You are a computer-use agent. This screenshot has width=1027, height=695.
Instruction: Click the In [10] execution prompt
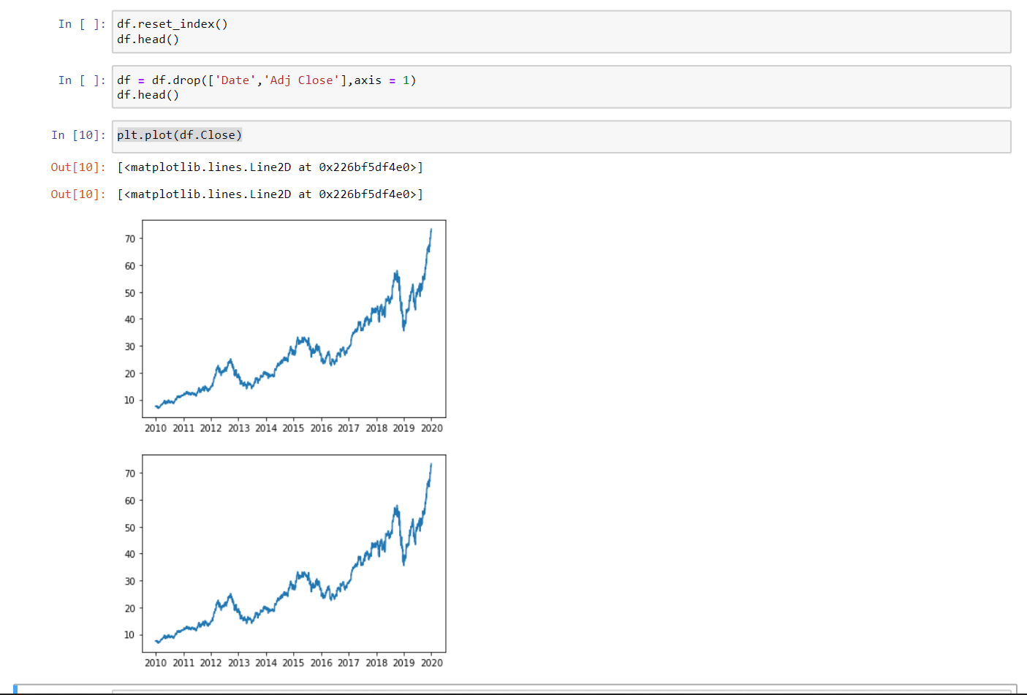point(77,134)
